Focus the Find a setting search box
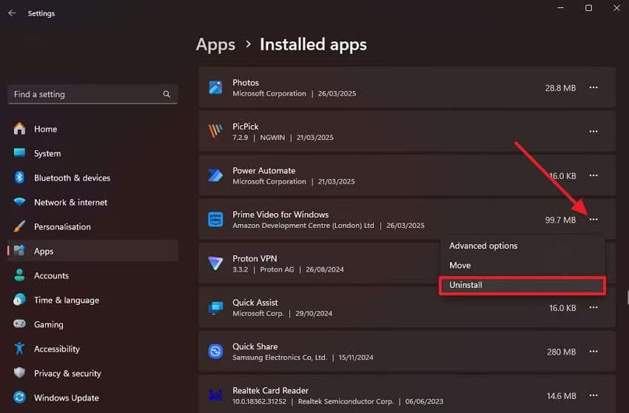629x413 pixels. (92, 94)
